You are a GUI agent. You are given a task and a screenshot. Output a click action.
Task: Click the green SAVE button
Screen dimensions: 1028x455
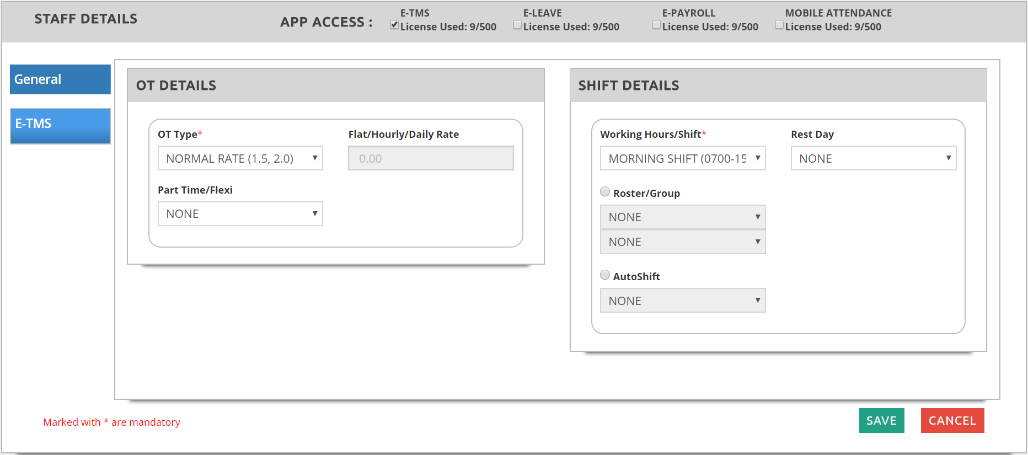click(x=881, y=421)
